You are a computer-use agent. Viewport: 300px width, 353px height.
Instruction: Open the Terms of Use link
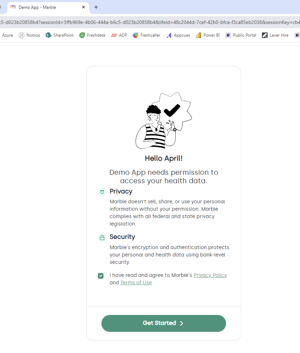136,283
